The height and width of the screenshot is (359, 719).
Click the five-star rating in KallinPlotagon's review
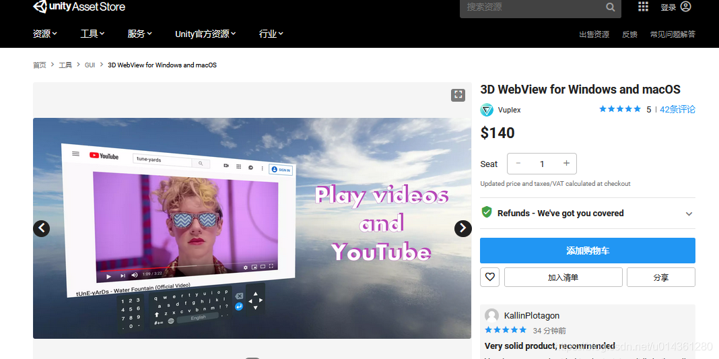pos(506,330)
